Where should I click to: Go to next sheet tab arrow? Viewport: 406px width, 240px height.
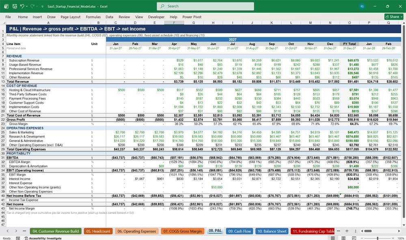click(x=16, y=231)
